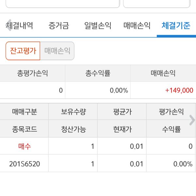Image resolution: width=196 pixels, height=196 pixels.
Task: Select the 201S6520 stock code
Action: [24, 164]
